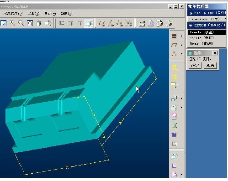Maximize the Pro/ENGINEER window
Screen dimensions: 228x181
point(176,6)
